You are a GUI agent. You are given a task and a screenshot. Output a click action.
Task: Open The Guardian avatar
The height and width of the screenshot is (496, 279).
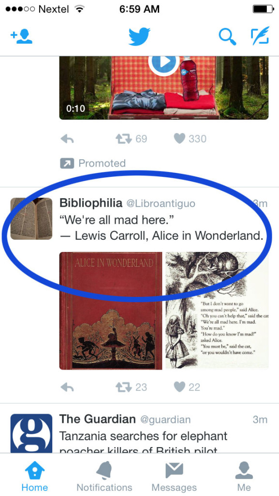(x=31, y=434)
